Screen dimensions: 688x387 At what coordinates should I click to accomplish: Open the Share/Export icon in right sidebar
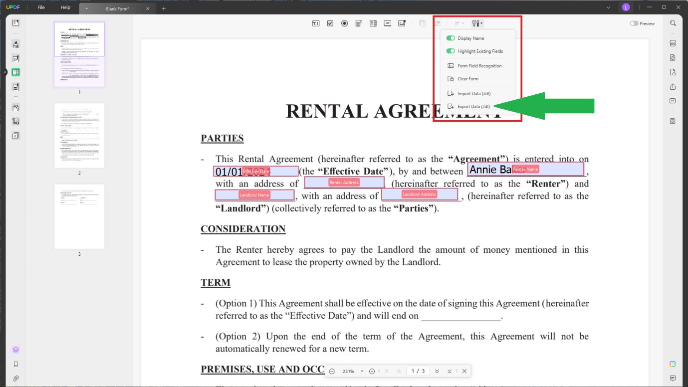[x=673, y=86]
